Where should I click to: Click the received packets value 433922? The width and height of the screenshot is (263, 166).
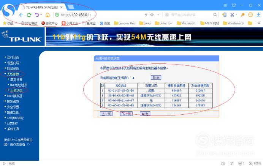tap(176, 95)
